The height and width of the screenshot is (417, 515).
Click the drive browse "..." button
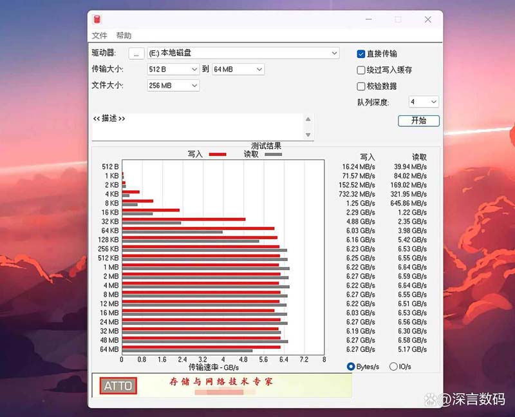pyautogui.click(x=136, y=53)
